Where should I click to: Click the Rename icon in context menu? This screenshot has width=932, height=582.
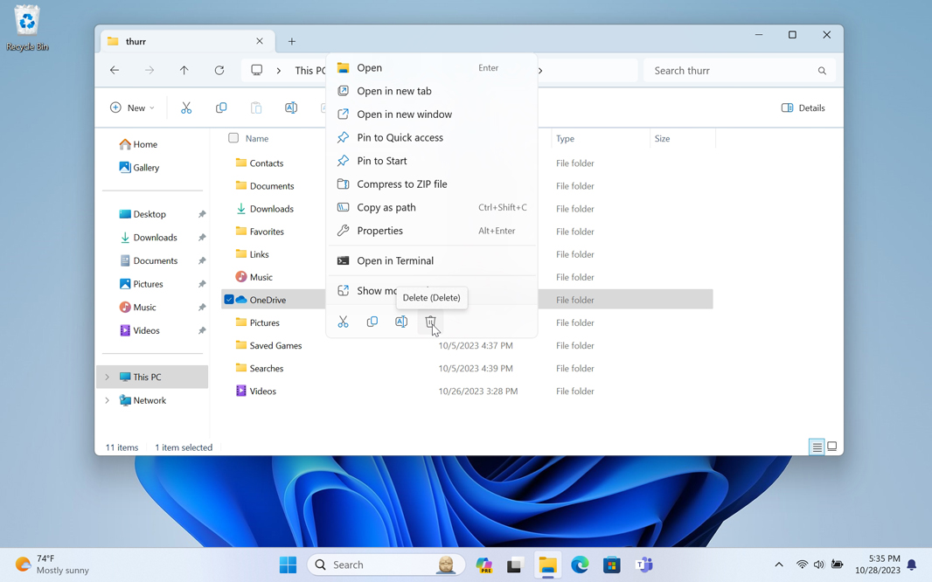401,322
